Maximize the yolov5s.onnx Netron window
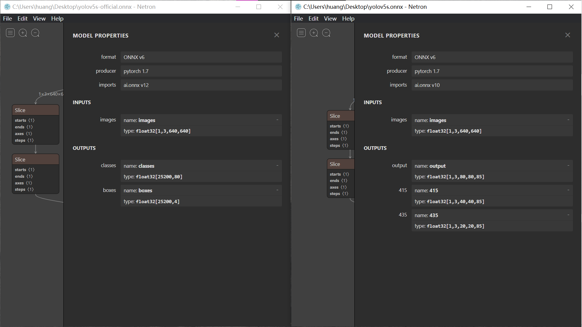 click(x=550, y=7)
